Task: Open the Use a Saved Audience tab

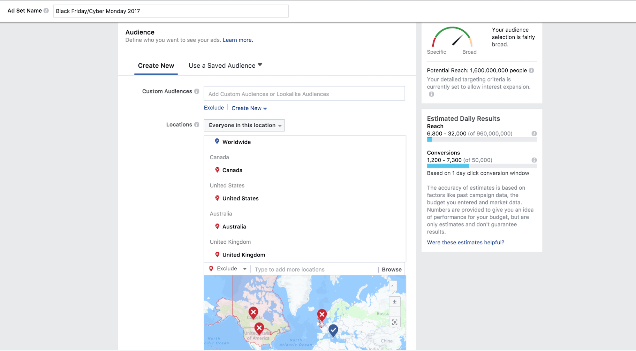Action: click(225, 66)
